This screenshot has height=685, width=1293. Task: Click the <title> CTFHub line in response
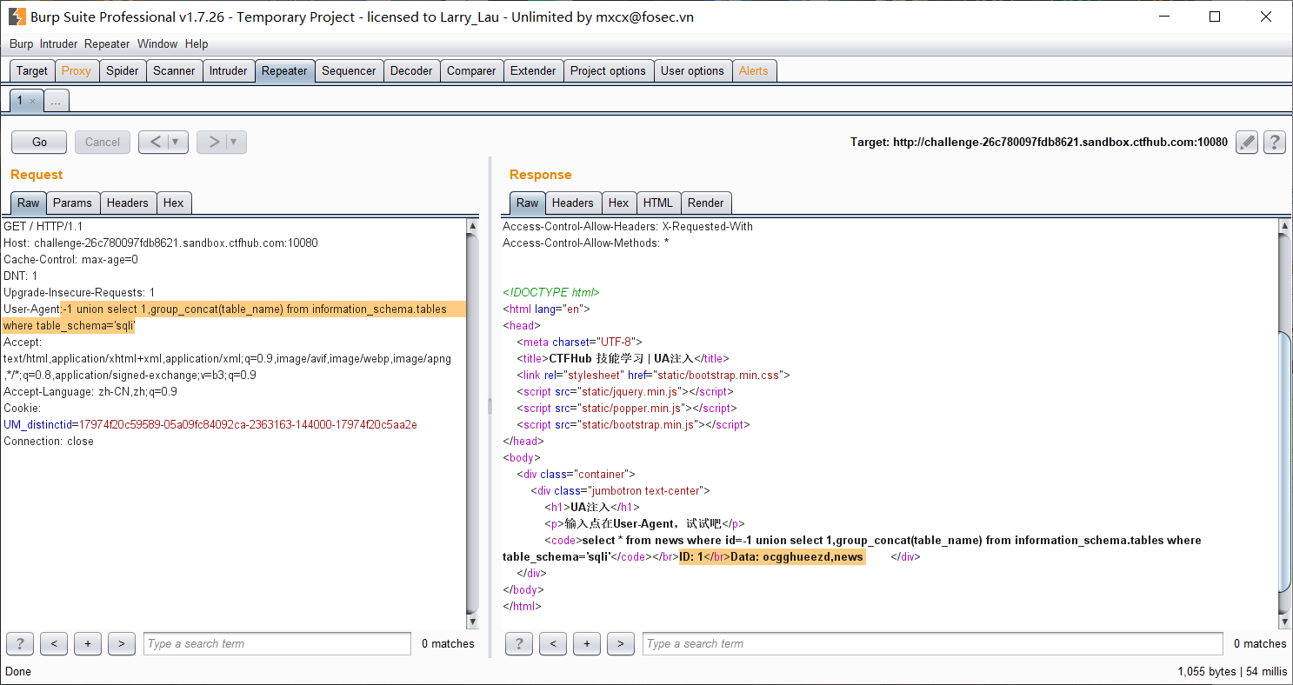pos(623,358)
